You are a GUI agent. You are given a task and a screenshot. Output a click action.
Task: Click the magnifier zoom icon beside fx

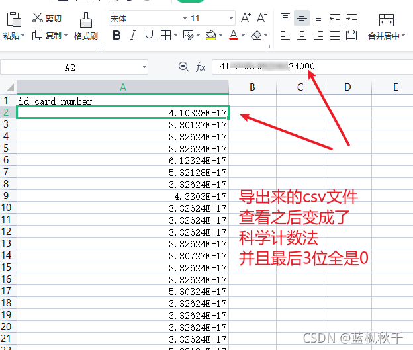pyautogui.click(x=183, y=67)
